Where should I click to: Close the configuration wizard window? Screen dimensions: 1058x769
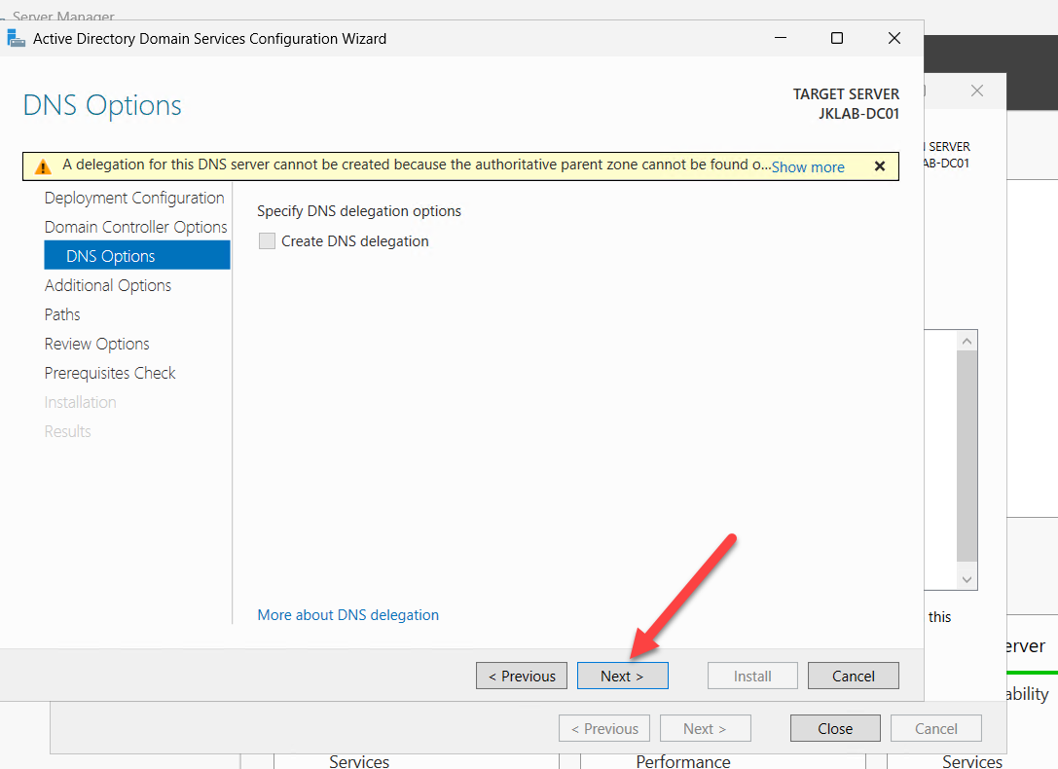pyautogui.click(x=894, y=38)
